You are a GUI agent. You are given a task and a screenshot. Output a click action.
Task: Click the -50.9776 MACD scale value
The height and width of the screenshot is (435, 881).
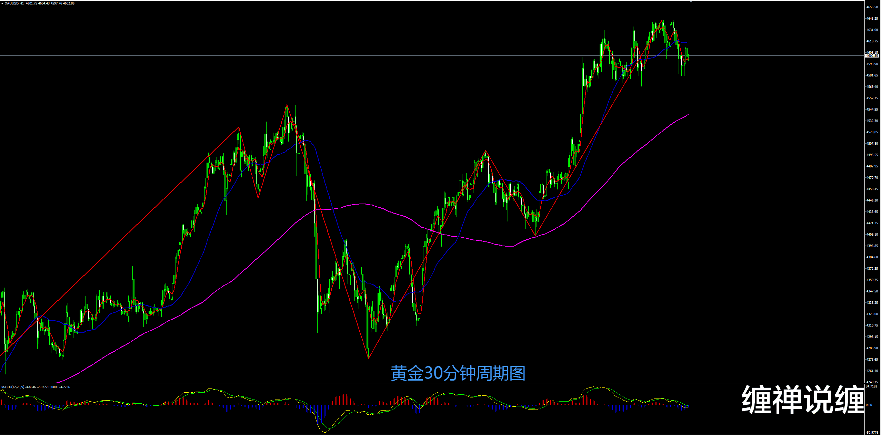pyautogui.click(x=872, y=432)
